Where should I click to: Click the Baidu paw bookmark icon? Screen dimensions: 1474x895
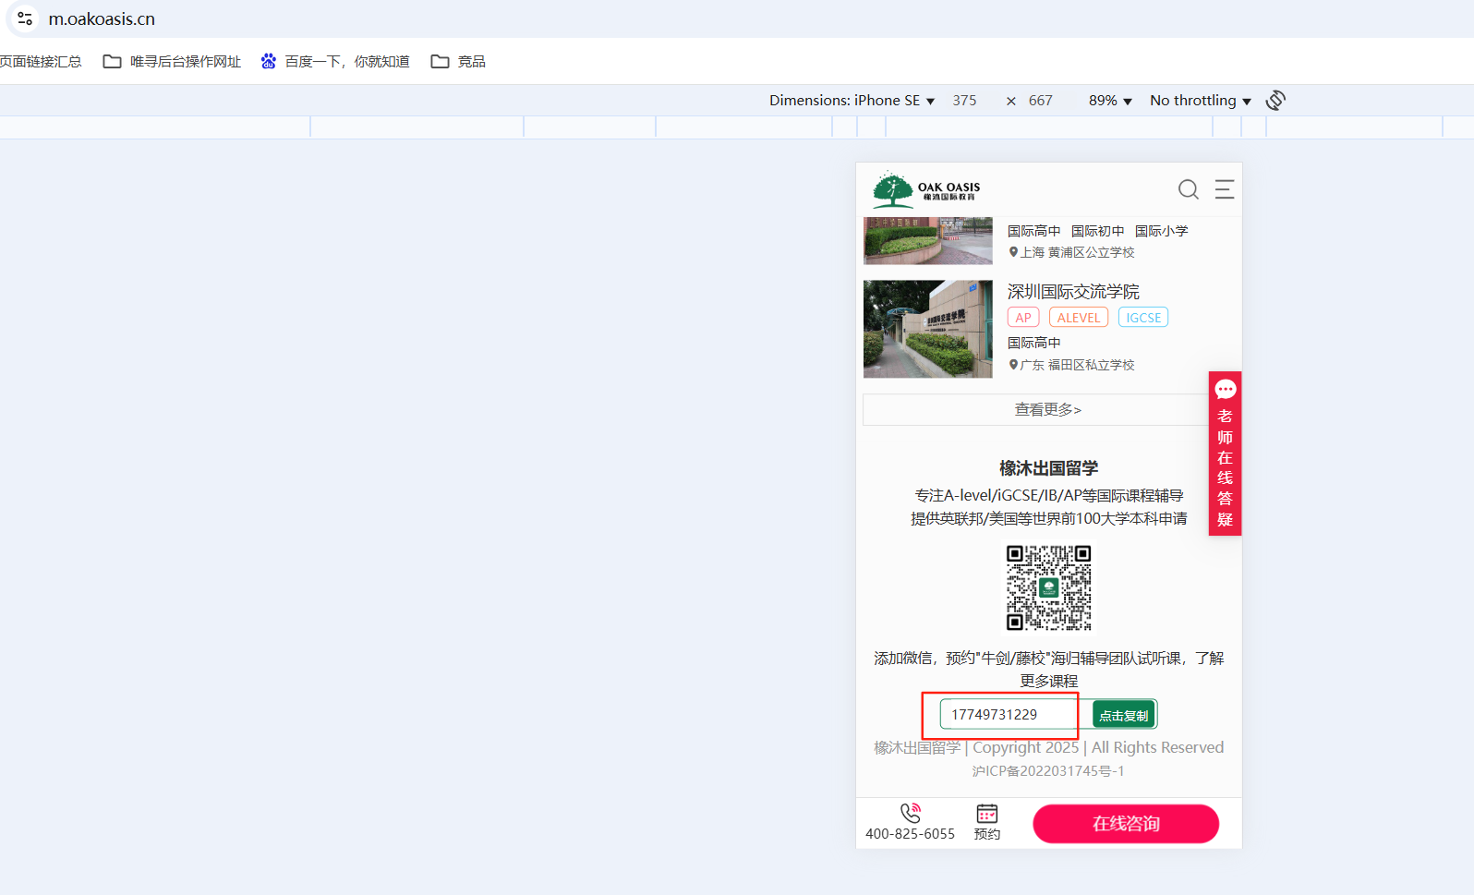click(x=269, y=62)
